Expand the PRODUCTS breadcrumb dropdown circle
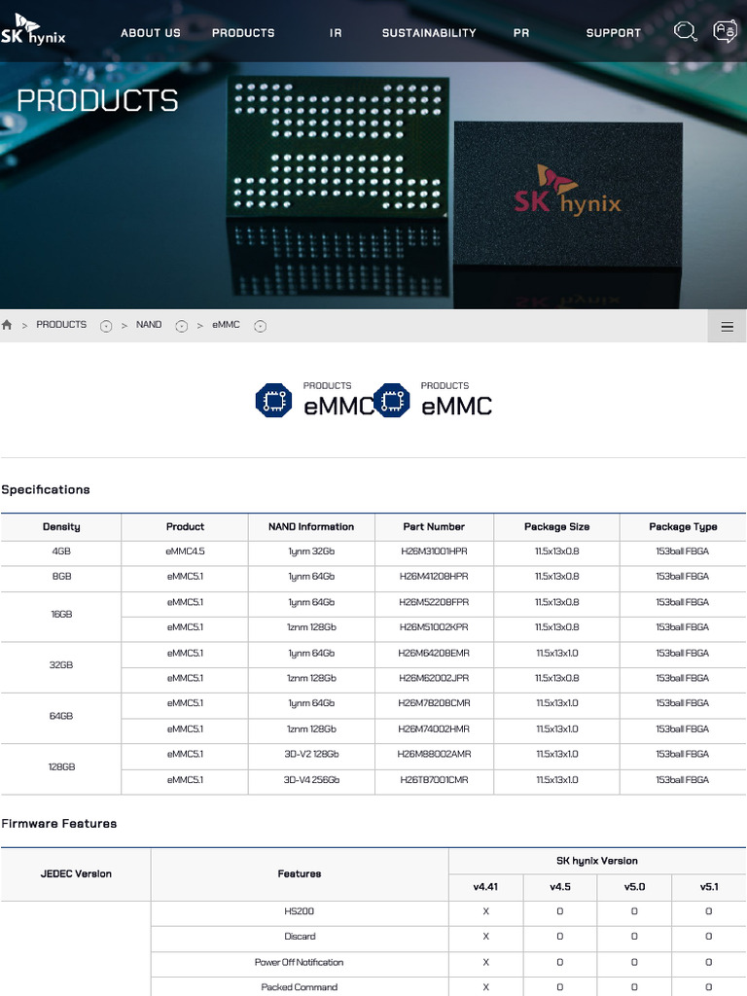 click(x=106, y=326)
